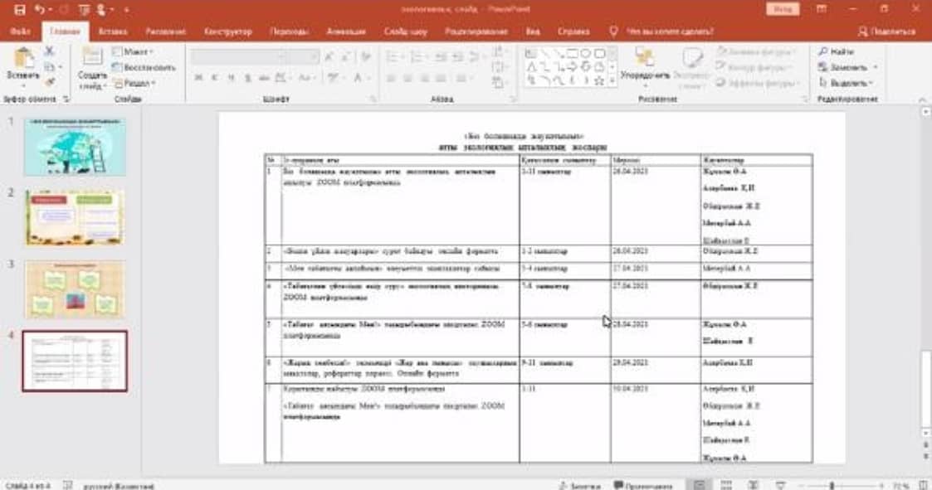932x490 pixels.
Task: Expand the Макет layout dropdown
Action: [134, 51]
